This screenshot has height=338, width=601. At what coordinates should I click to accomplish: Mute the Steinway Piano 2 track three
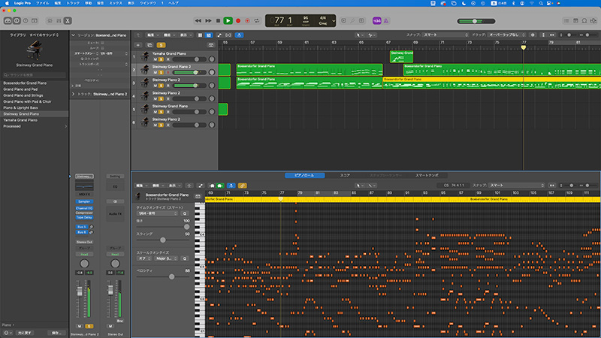tap(156, 86)
